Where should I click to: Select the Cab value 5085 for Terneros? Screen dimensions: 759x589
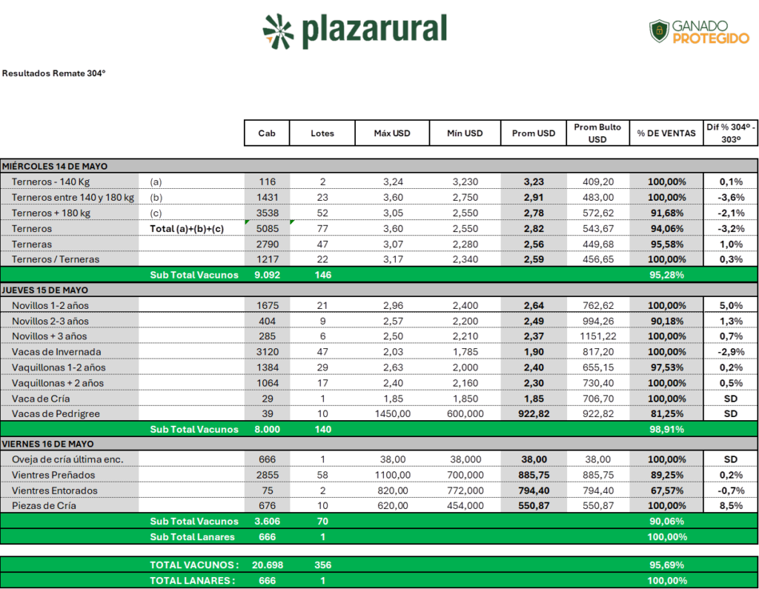[x=267, y=229]
